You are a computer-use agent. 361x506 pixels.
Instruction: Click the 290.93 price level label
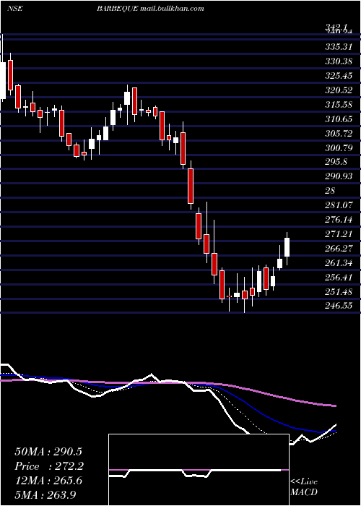click(x=339, y=176)
